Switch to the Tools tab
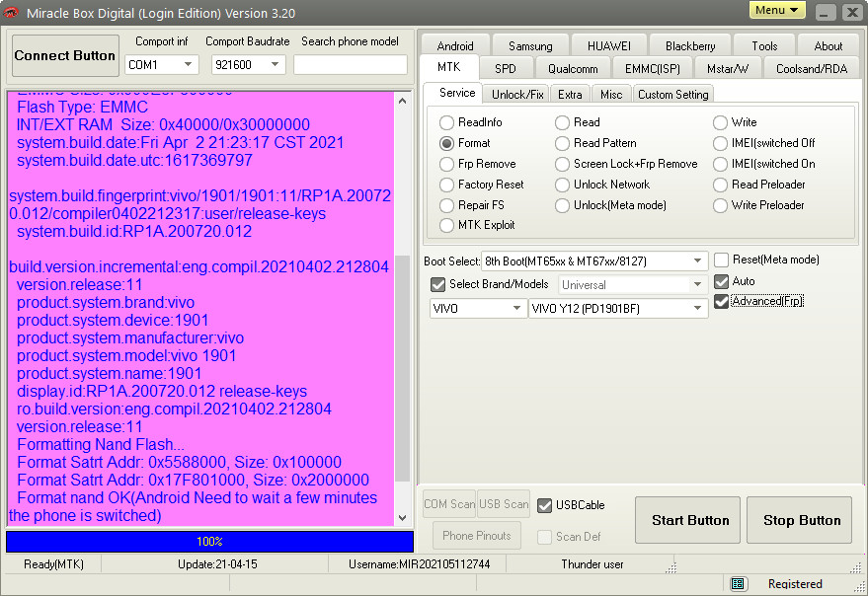 pos(764,46)
